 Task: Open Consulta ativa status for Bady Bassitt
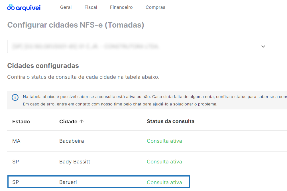coord(164,161)
